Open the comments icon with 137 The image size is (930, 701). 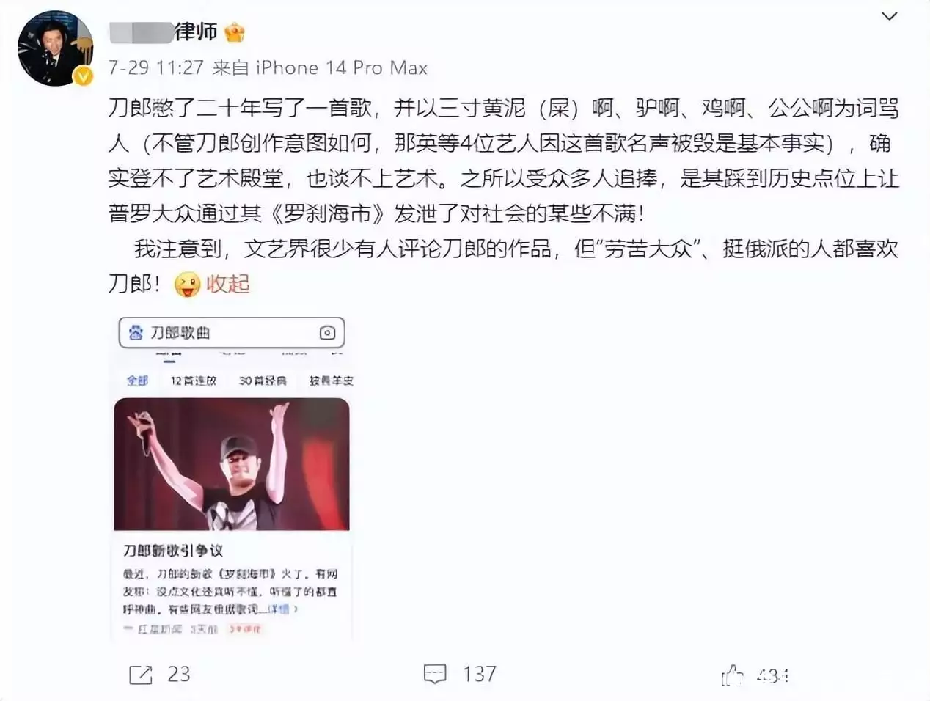tap(435, 675)
